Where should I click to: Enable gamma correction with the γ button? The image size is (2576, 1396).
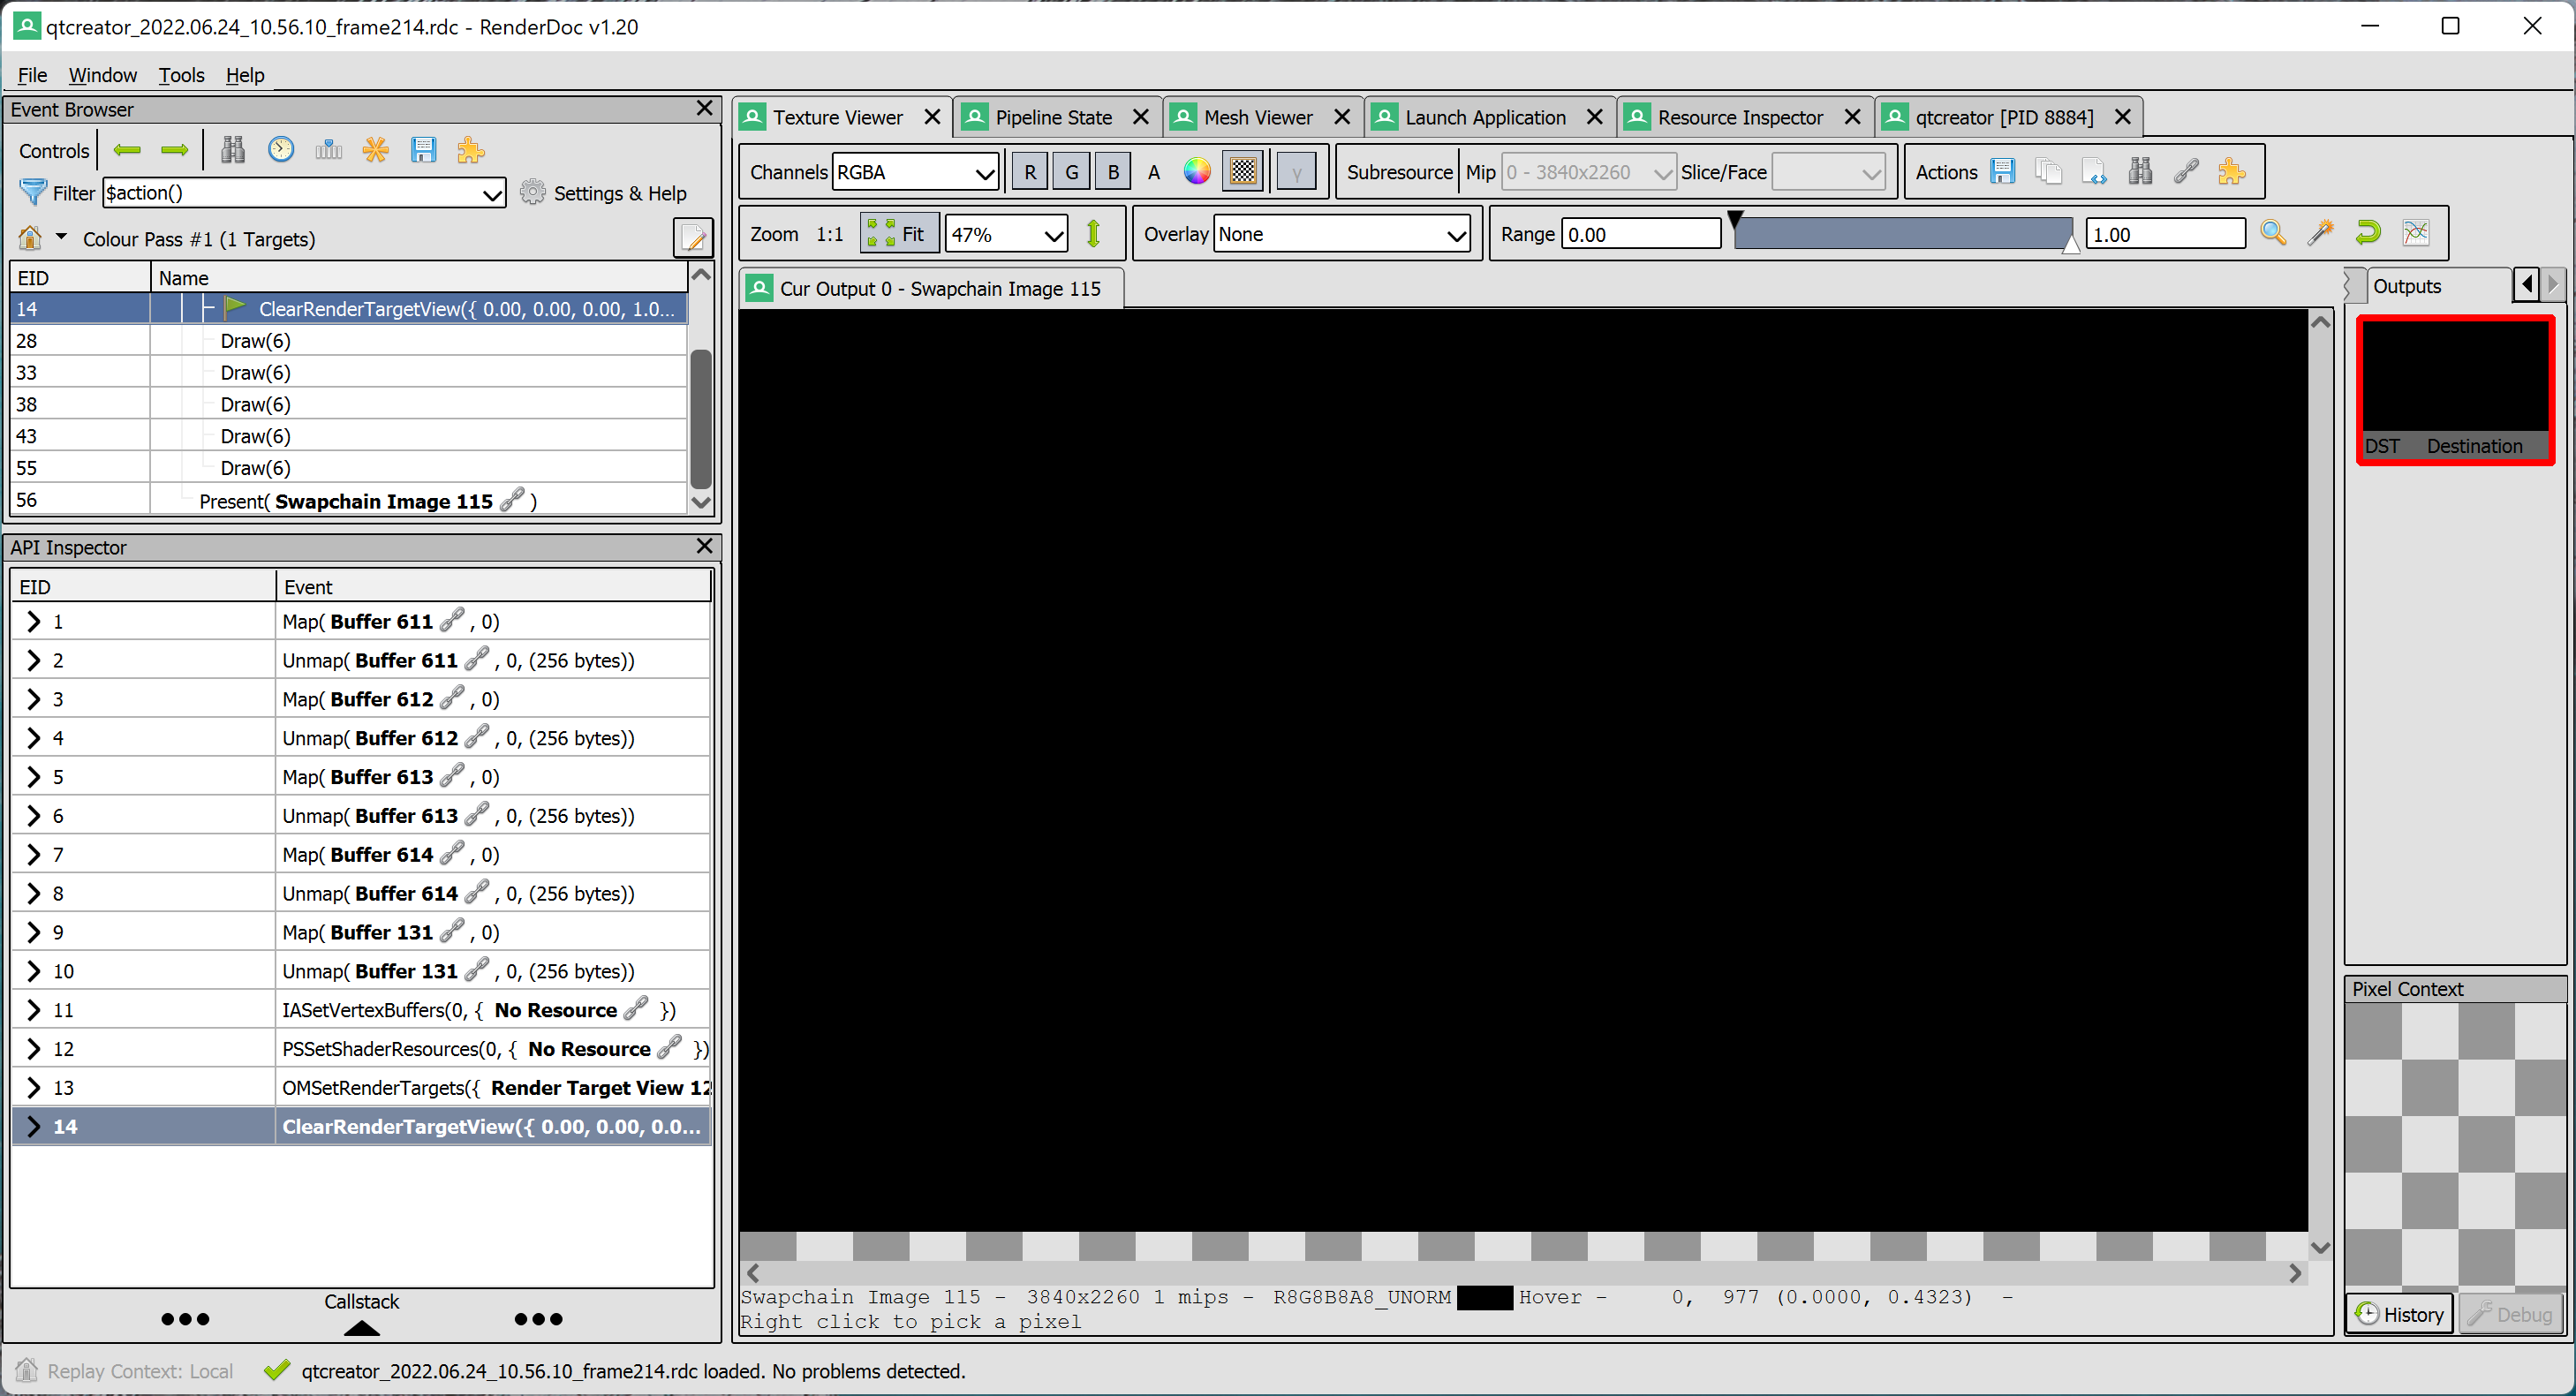[1296, 171]
